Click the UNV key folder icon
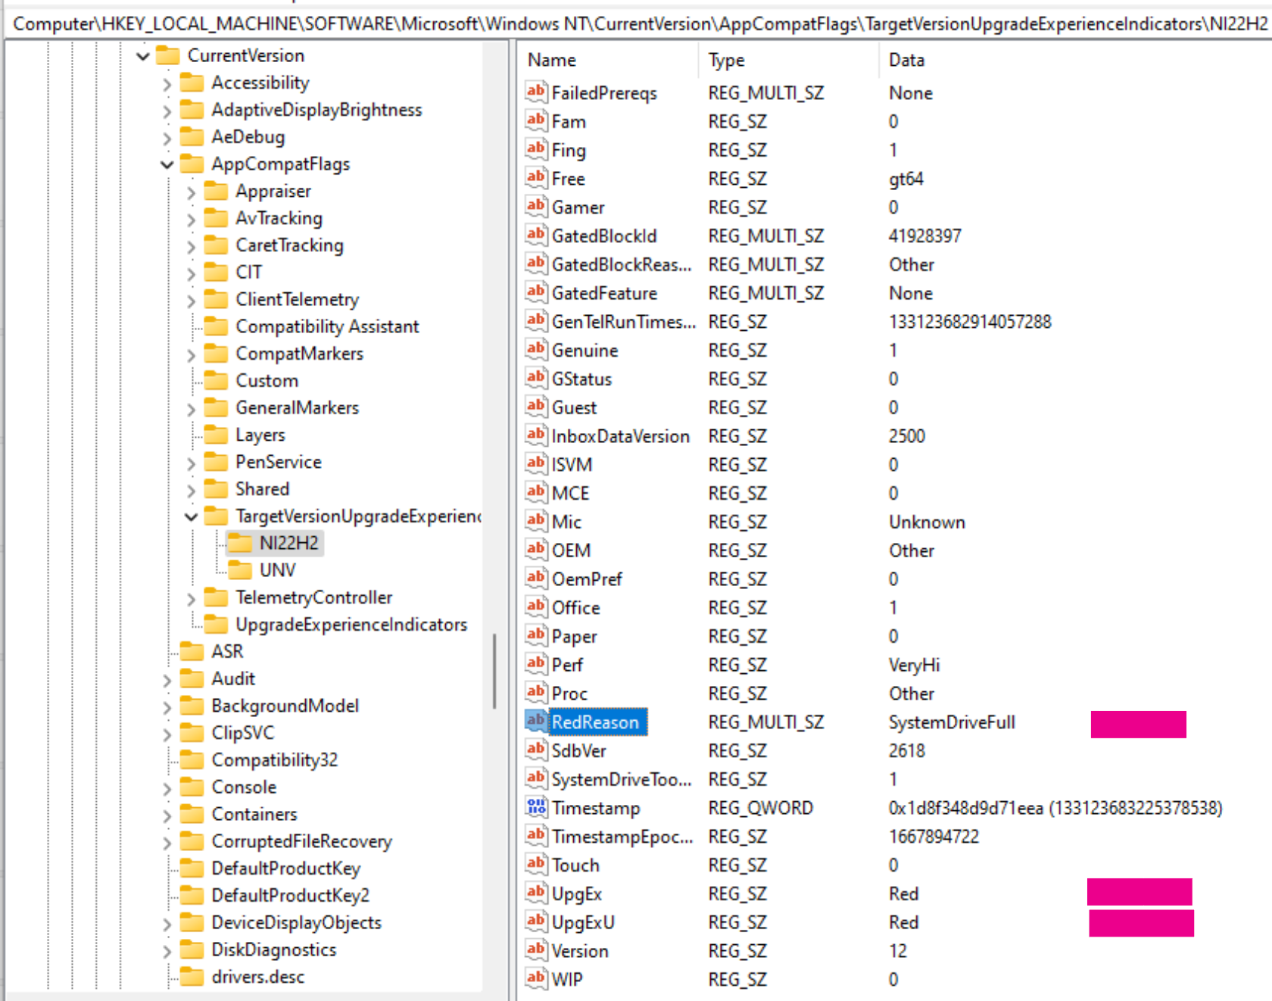Screen dimensions: 1272x1001 [240, 570]
